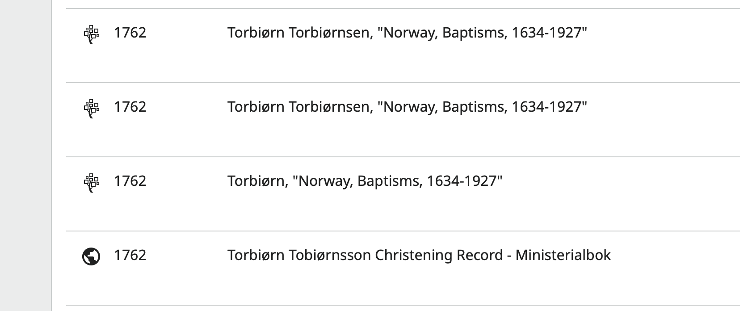Image resolution: width=740 pixels, height=311 pixels.
Task: Open the Torbiørn, "Norway, Baptisms, 1634-1927" source
Action: [365, 181]
